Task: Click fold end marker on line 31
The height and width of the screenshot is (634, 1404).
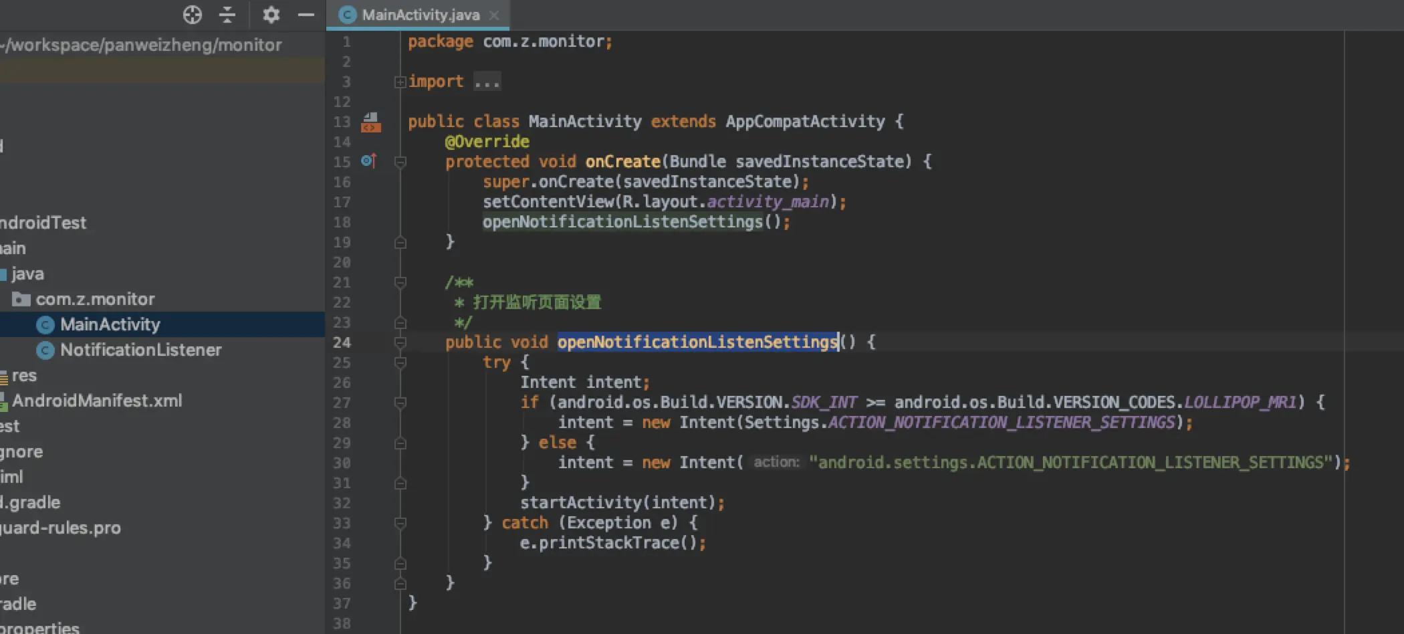Action: pos(400,483)
